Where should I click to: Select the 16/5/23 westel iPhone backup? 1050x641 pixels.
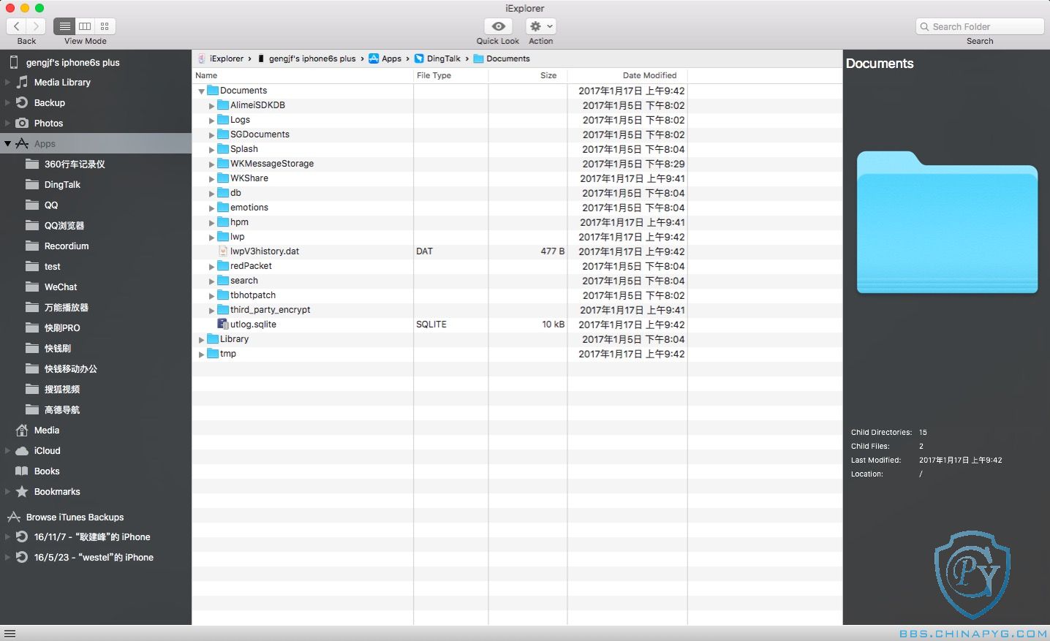pos(94,557)
